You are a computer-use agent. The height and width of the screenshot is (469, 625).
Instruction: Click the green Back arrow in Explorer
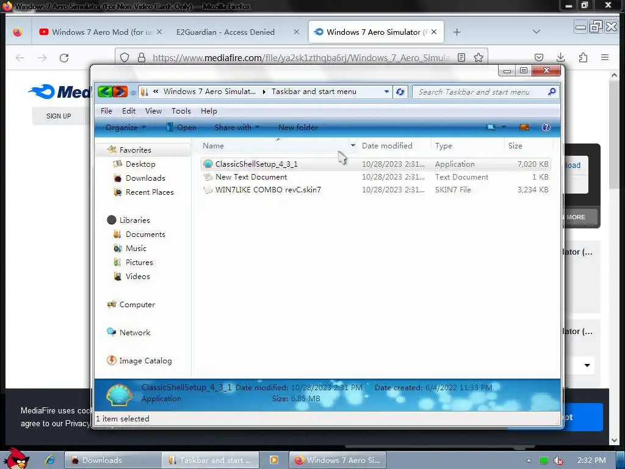(x=105, y=92)
